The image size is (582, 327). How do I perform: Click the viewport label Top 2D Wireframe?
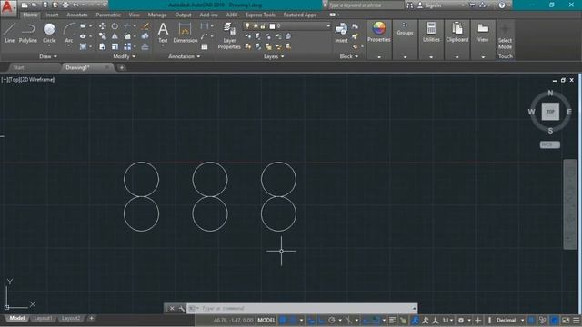(28, 79)
